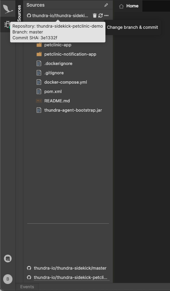The image size is (170, 291).
Task: Click the user avatar labeled B
Action: tap(8, 279)
